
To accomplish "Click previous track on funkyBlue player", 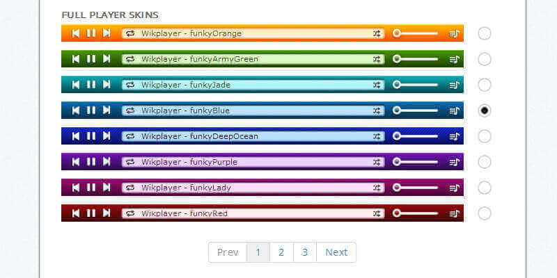I will [76, 111].
